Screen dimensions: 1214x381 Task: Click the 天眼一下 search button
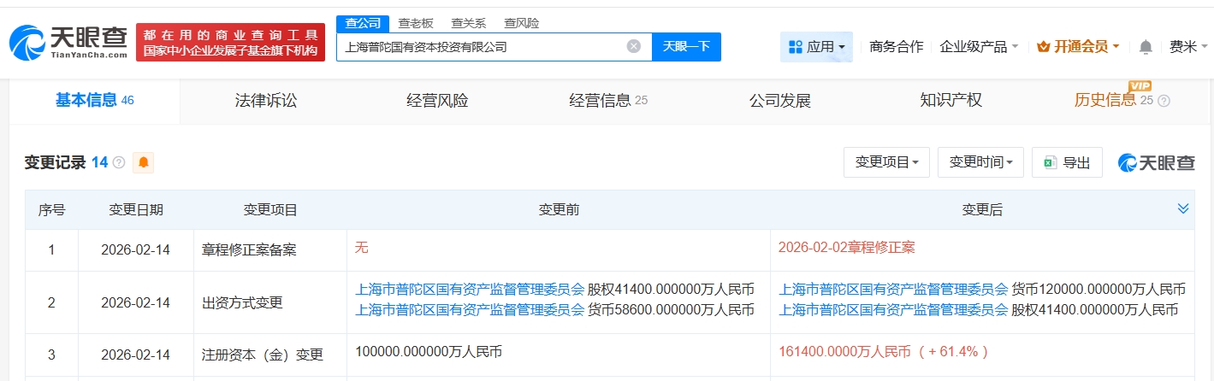(x=686, y=46)
